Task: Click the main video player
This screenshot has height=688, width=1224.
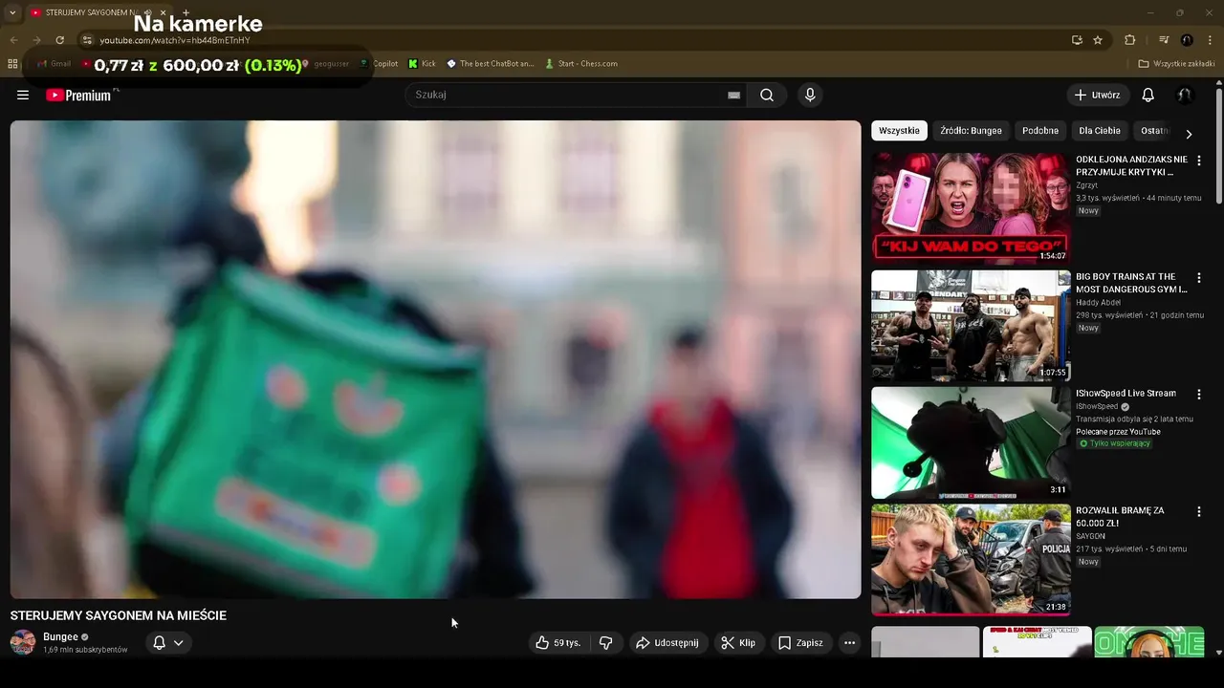Action: click(x=435, y=359)
